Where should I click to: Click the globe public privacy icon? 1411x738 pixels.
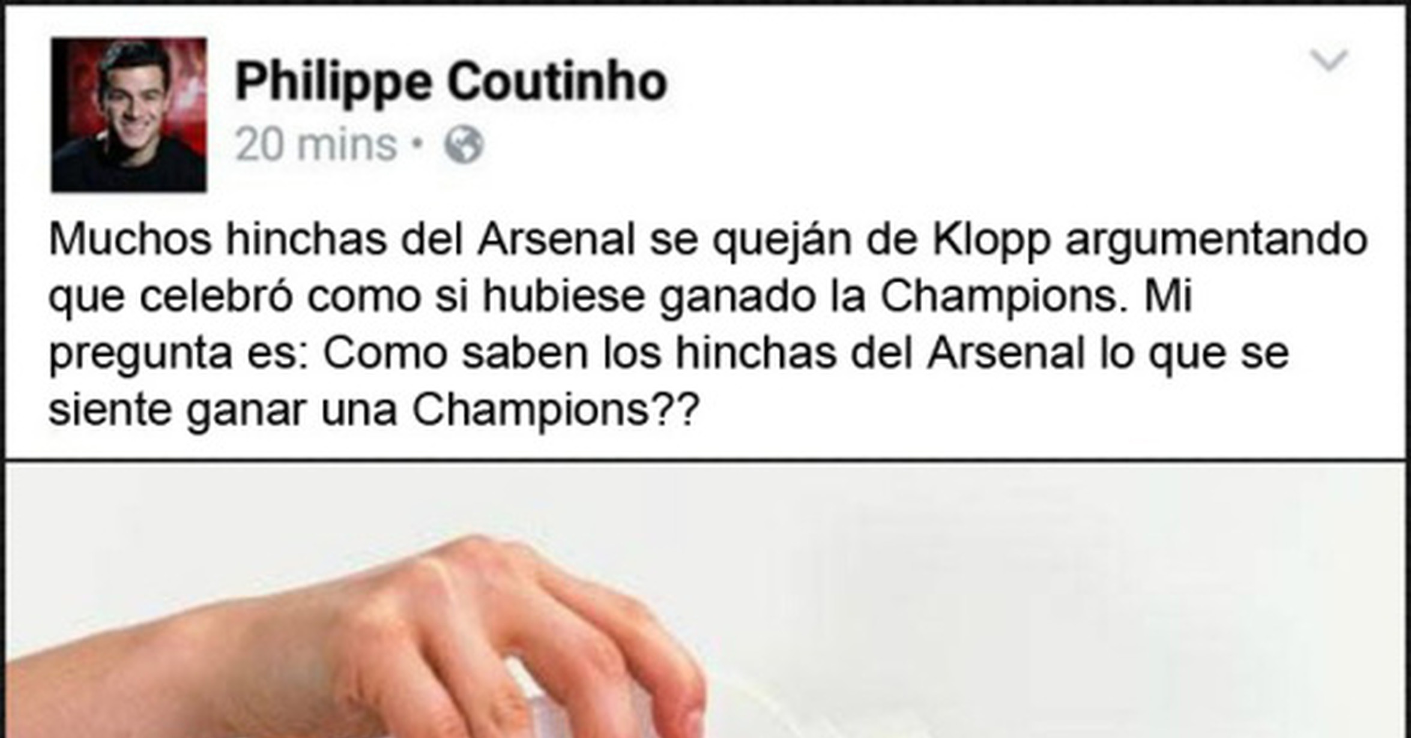point(464,145)
